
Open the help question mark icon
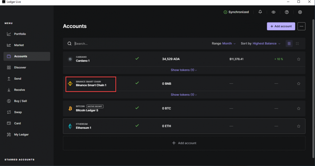click(x=287, y=12)
